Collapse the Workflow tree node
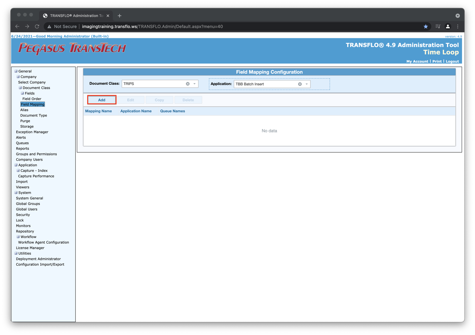The width and height of the screenshot is (475, 335). (x=18, y=237)
